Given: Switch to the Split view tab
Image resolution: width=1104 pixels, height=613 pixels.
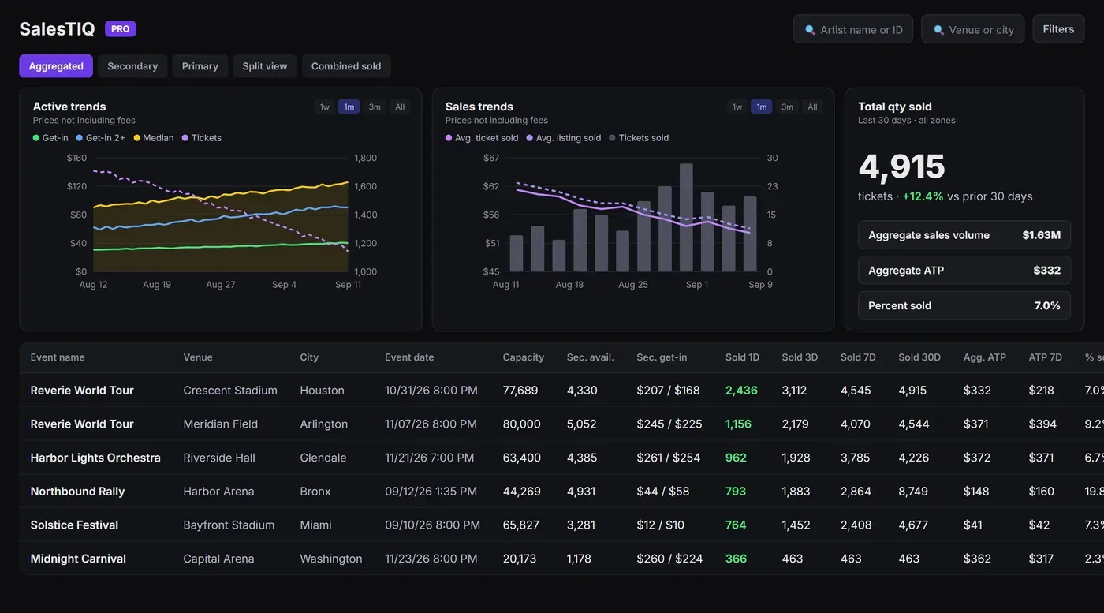Looking at the screenshot, I should 265,66.
